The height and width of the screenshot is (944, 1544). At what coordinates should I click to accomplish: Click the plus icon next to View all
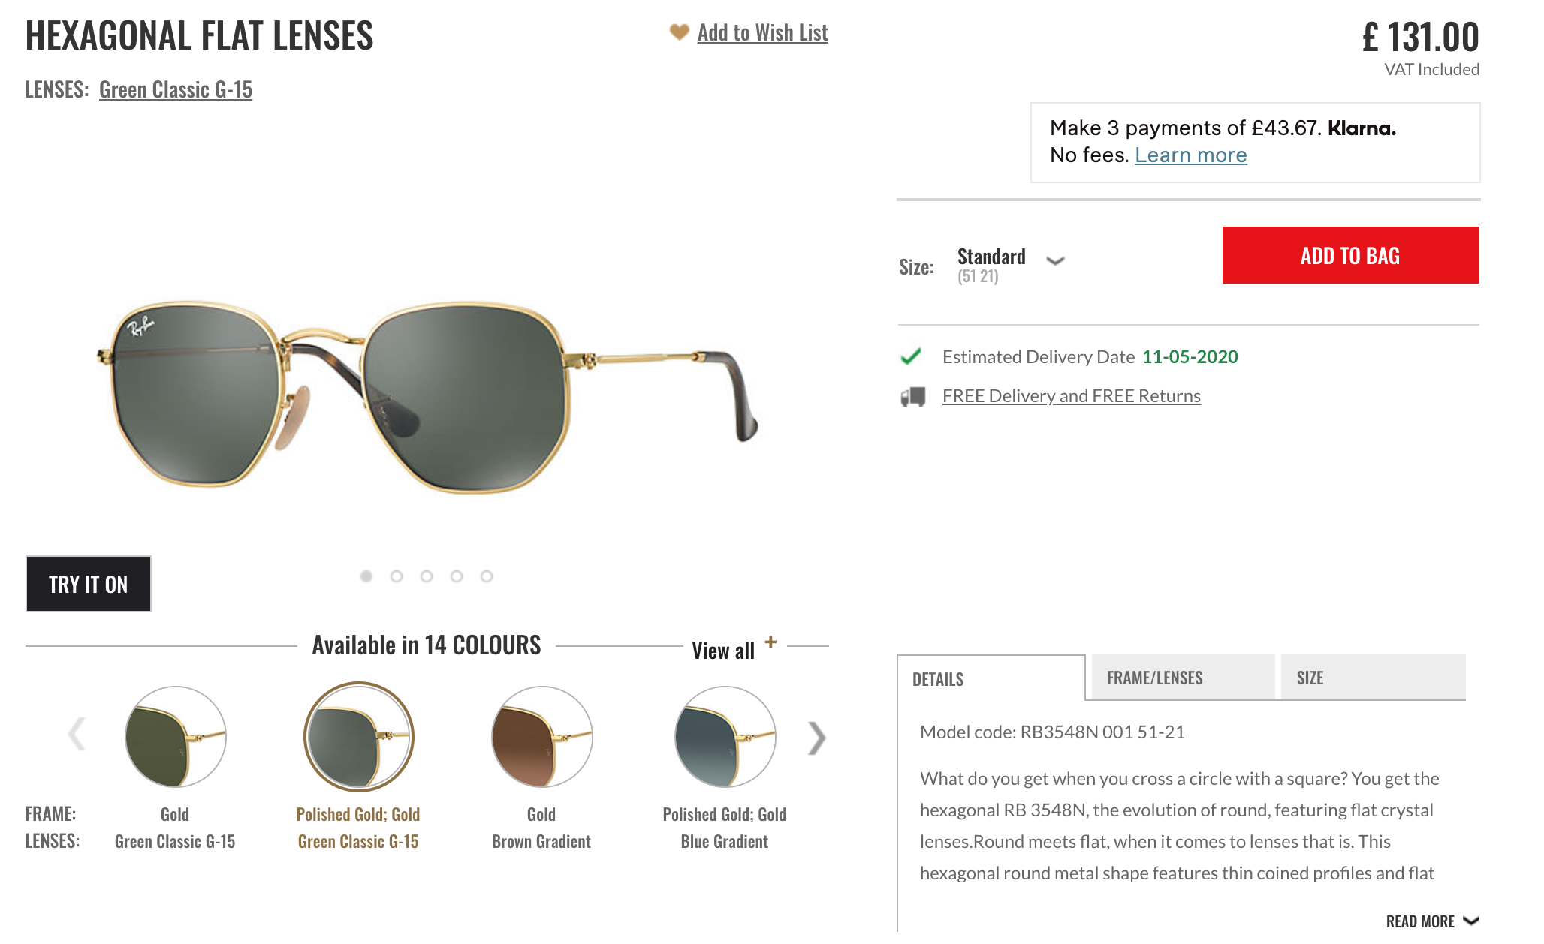point(772,642)
